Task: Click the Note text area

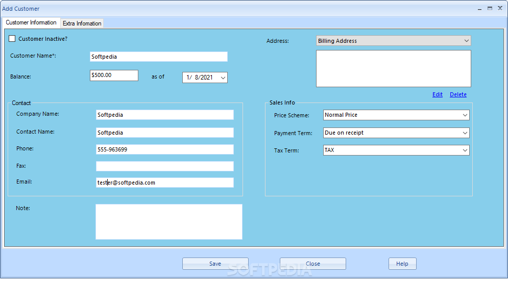Action: [x=169, y=221]
